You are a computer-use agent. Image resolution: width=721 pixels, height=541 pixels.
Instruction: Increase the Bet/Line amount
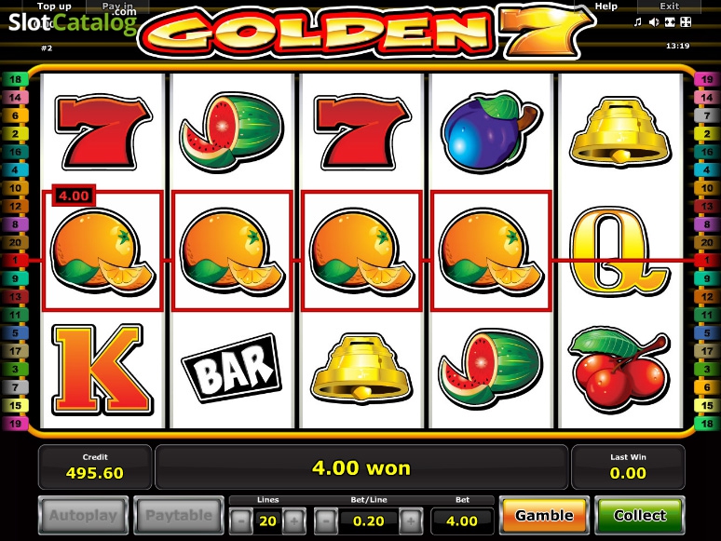(x=411, y=521)
